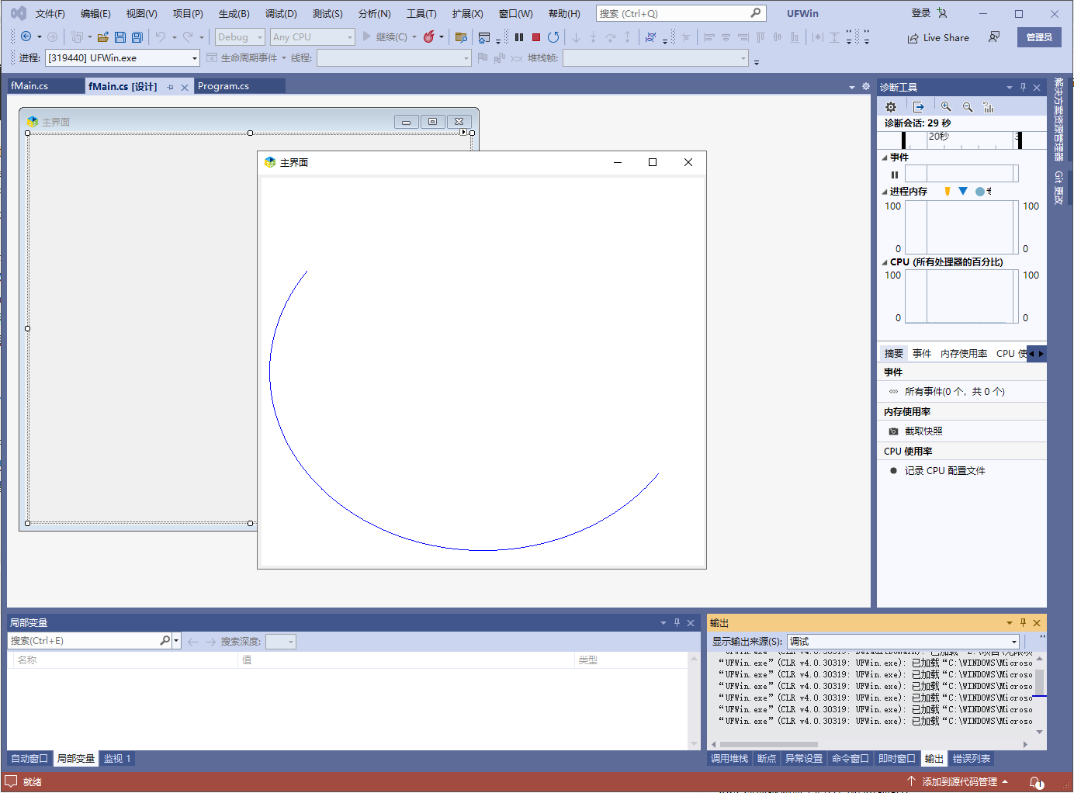Zoom in on the diagnostics timeline
Viewport: 1074px width, 793px height.
tap(946, 107)
